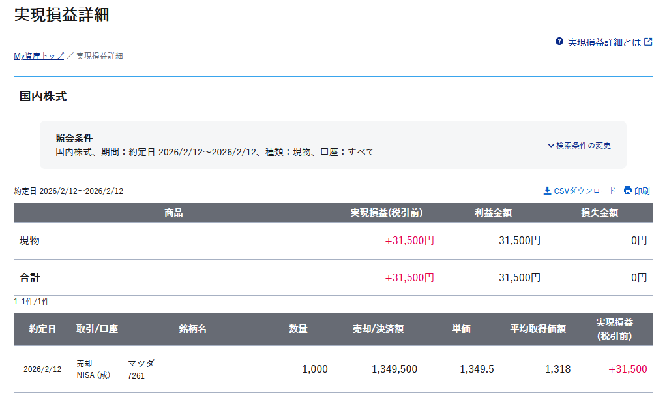The height and width of the screenshot is (393, 667).
Task: Click the 平均取得価額 column header
Action: click(537, 329)
